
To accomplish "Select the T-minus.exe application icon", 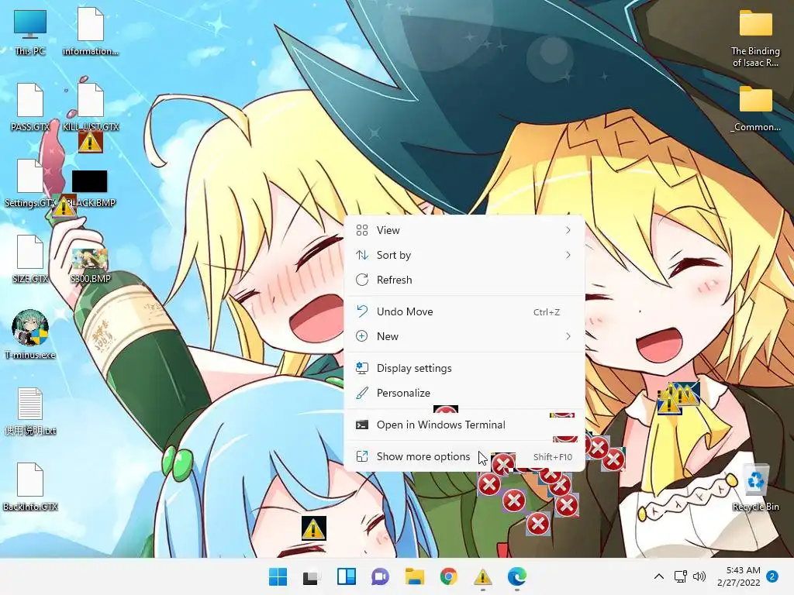I will tap(30, 335).
